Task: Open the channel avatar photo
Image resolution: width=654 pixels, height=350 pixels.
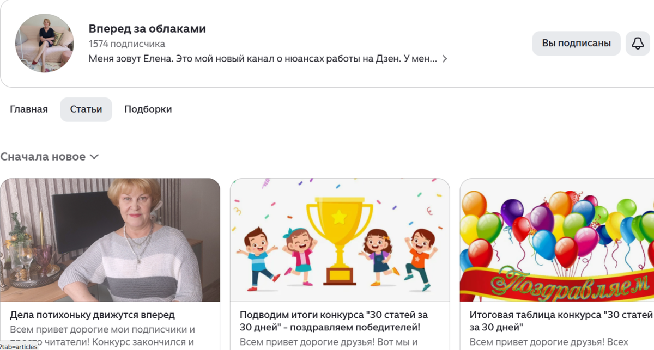Action: click(44, 44)
